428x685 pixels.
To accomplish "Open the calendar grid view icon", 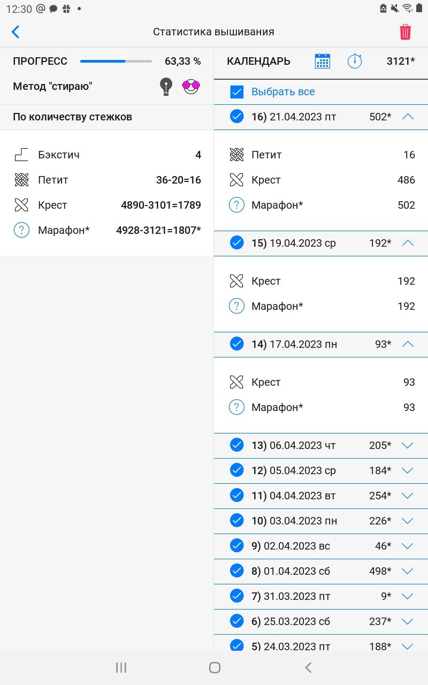I will pyautogui.click(x=322, y=61).
